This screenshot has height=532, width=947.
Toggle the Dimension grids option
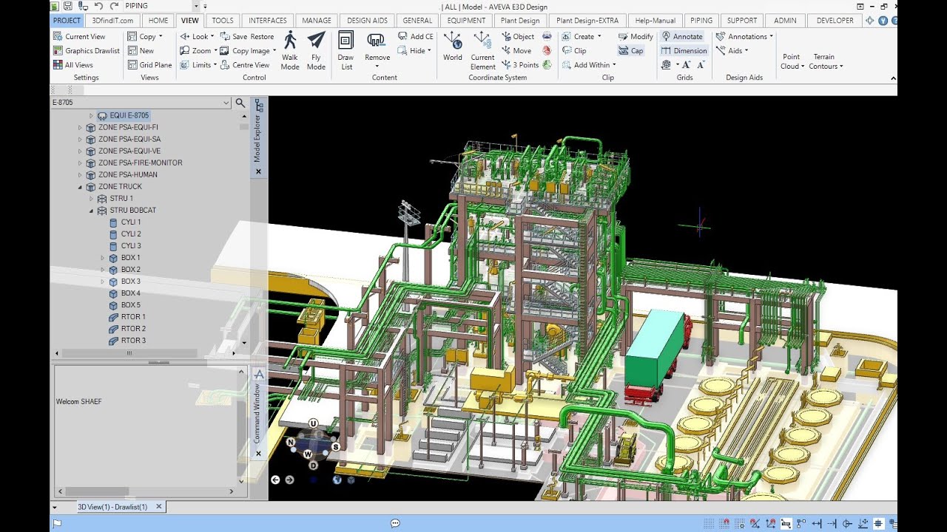684,50
